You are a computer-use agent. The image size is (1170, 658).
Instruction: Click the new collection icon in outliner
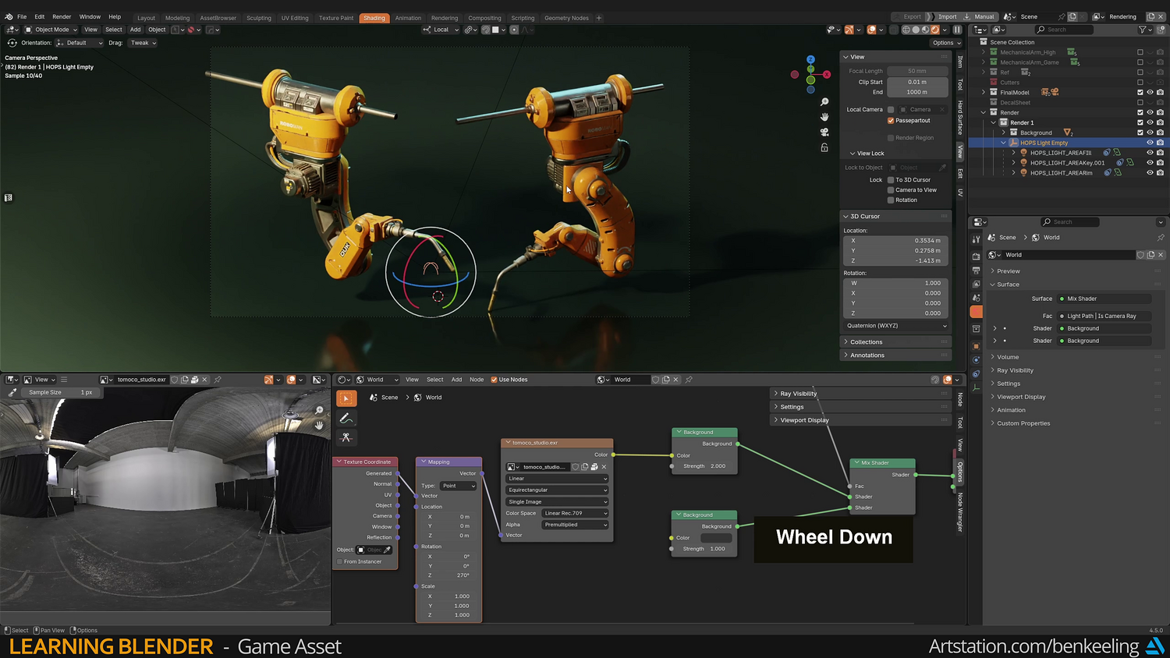pos(1160,30)
